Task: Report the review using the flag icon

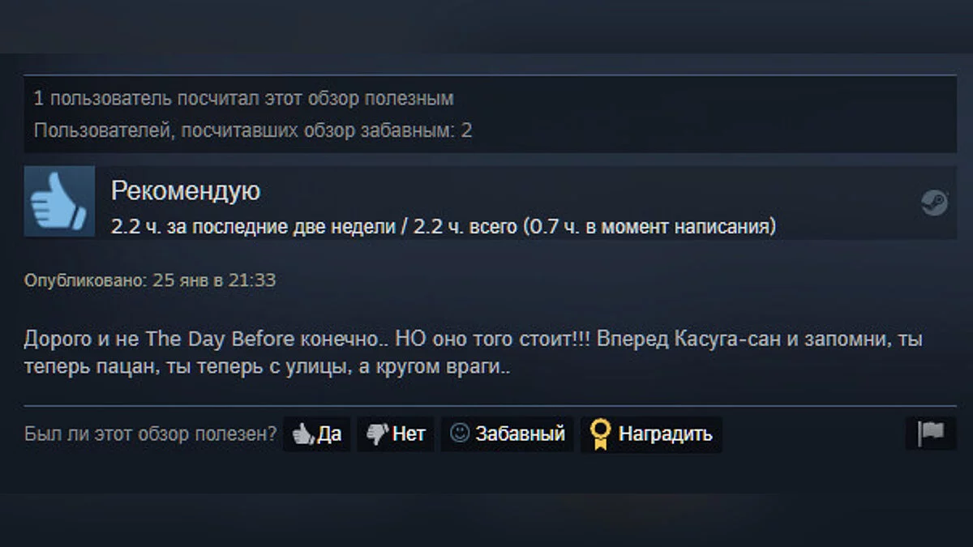Action: [931, 434]
